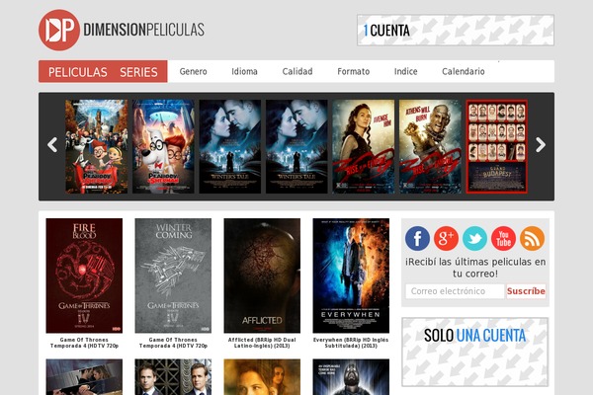Open the Everywhen movie poster

351,276
